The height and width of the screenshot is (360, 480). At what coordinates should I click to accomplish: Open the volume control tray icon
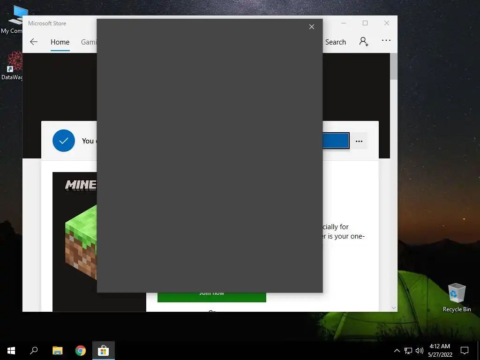click(420, 351)
